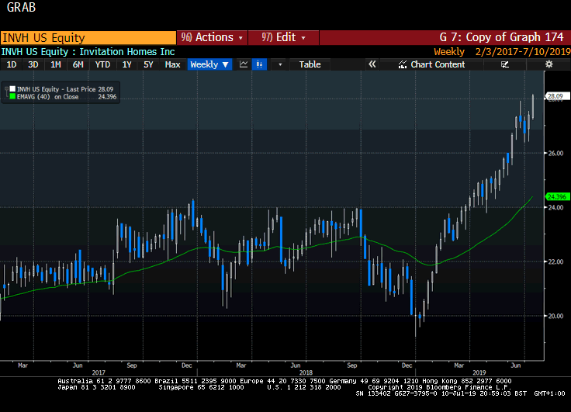Select the candlestick chart type icon

(261, 64)
